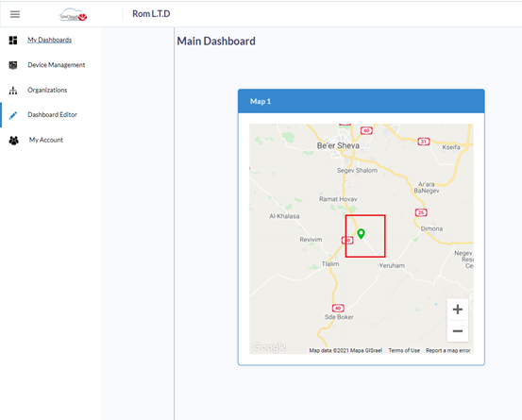Open the Dashboard Editor menu entry
The image size is (522, 420).
[52, 114]
